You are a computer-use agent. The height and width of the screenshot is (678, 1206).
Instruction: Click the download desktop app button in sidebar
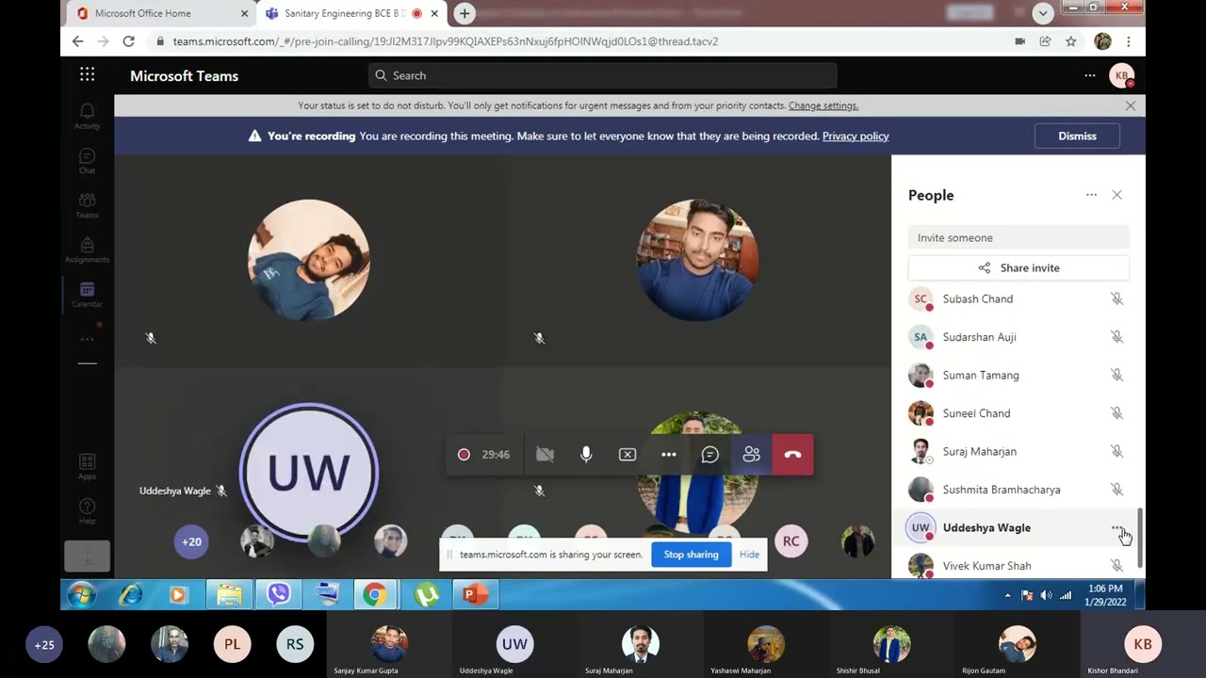(x=87, y=557)
